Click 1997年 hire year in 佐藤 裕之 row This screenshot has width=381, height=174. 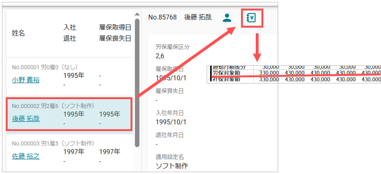click(74, 152)
